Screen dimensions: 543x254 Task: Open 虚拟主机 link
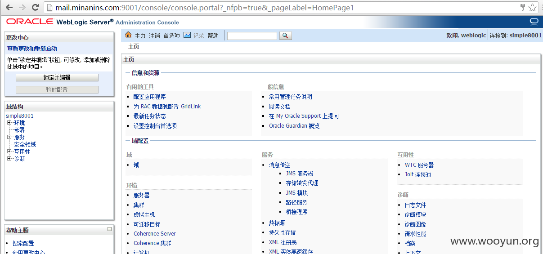(144, 214)
